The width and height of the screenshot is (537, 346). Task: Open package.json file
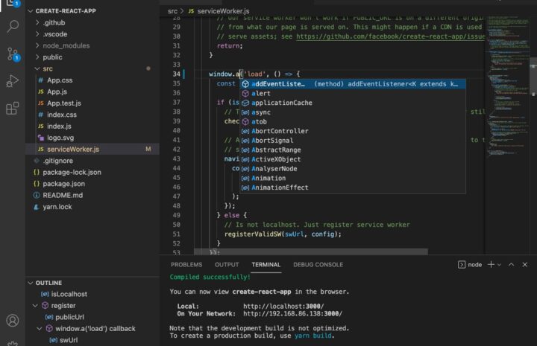92,184
